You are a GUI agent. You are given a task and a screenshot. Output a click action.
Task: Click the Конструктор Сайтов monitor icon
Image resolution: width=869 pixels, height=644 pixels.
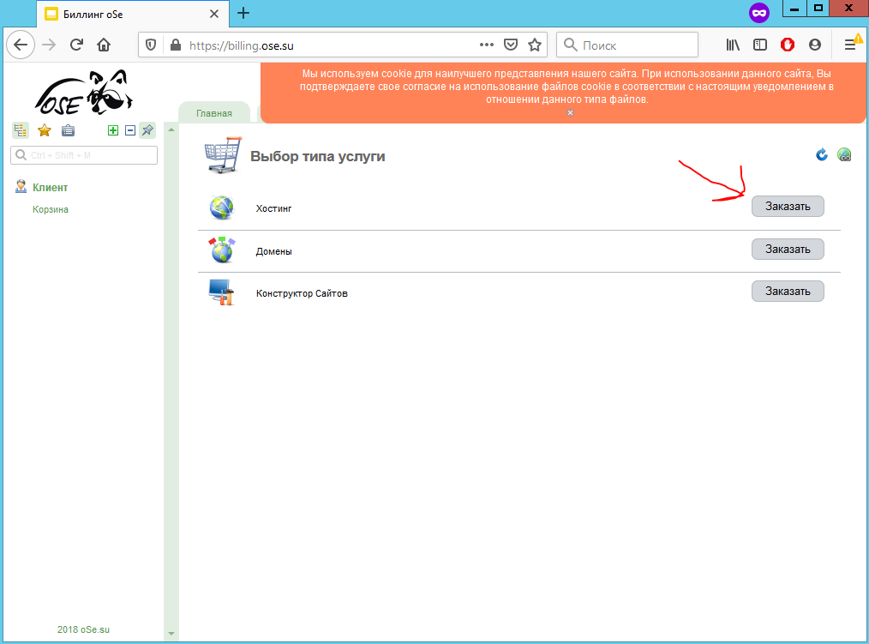click(x=222, y=292)
